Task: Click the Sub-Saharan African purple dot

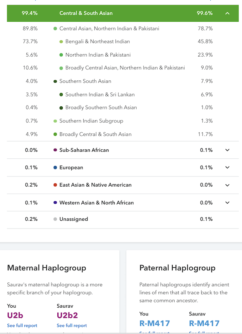Action: [55, 150]
